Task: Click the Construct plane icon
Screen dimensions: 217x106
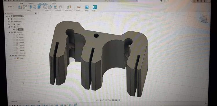Action: (69, 7)
